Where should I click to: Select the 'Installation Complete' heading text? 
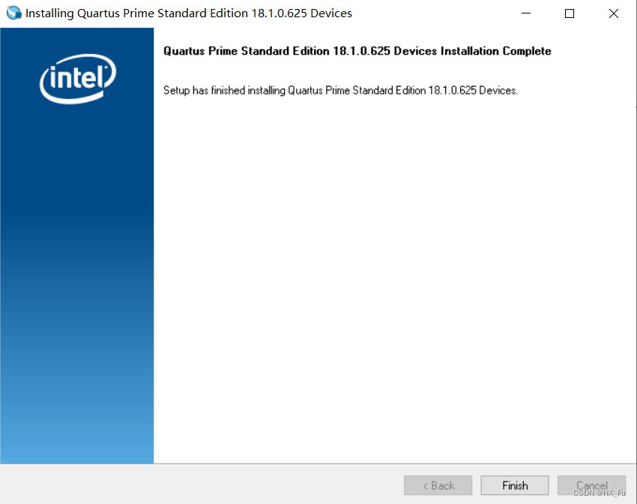coord(357,51)
